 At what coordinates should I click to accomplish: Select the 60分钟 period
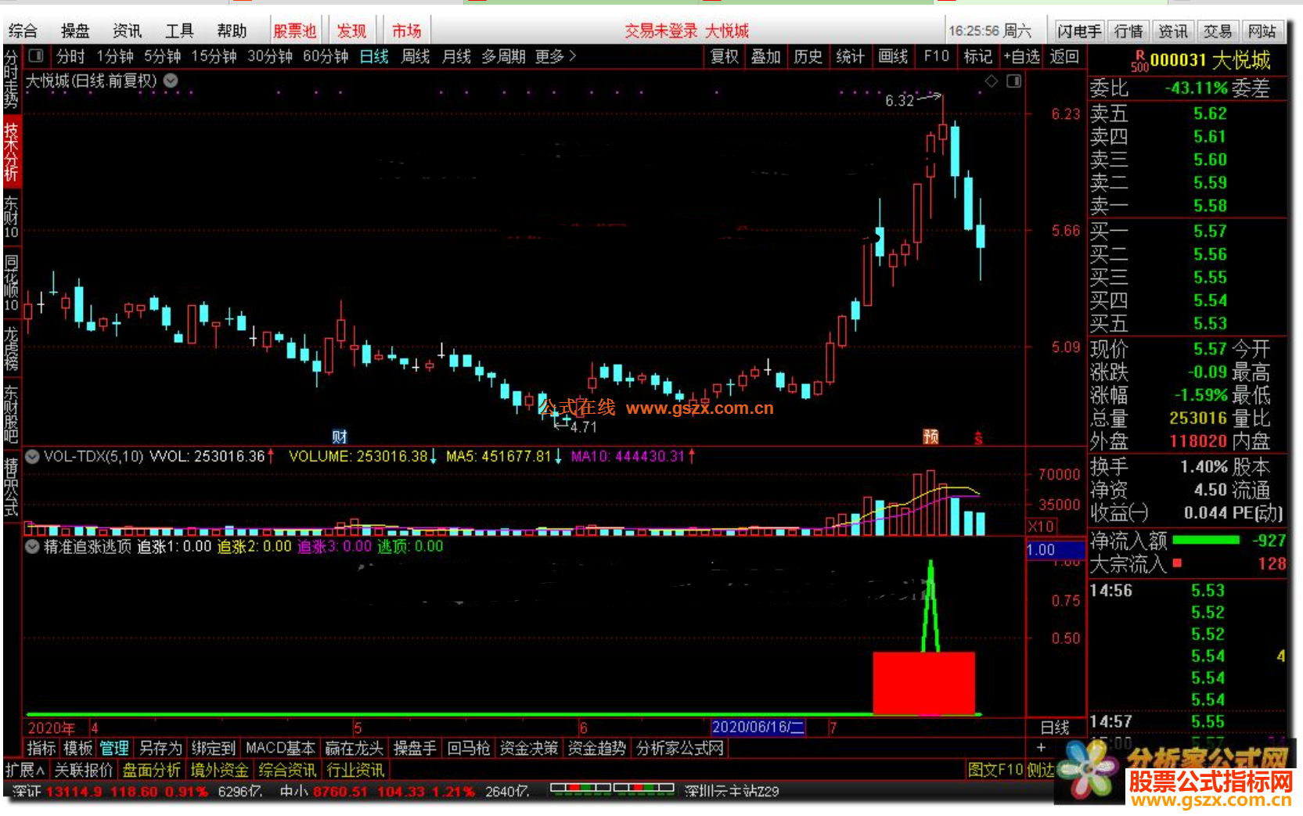tap(326, 56)
